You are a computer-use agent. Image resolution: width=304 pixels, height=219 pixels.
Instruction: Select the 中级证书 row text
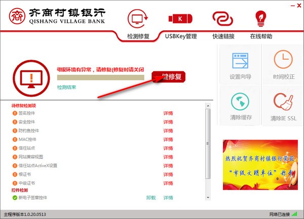pos(27,183)
